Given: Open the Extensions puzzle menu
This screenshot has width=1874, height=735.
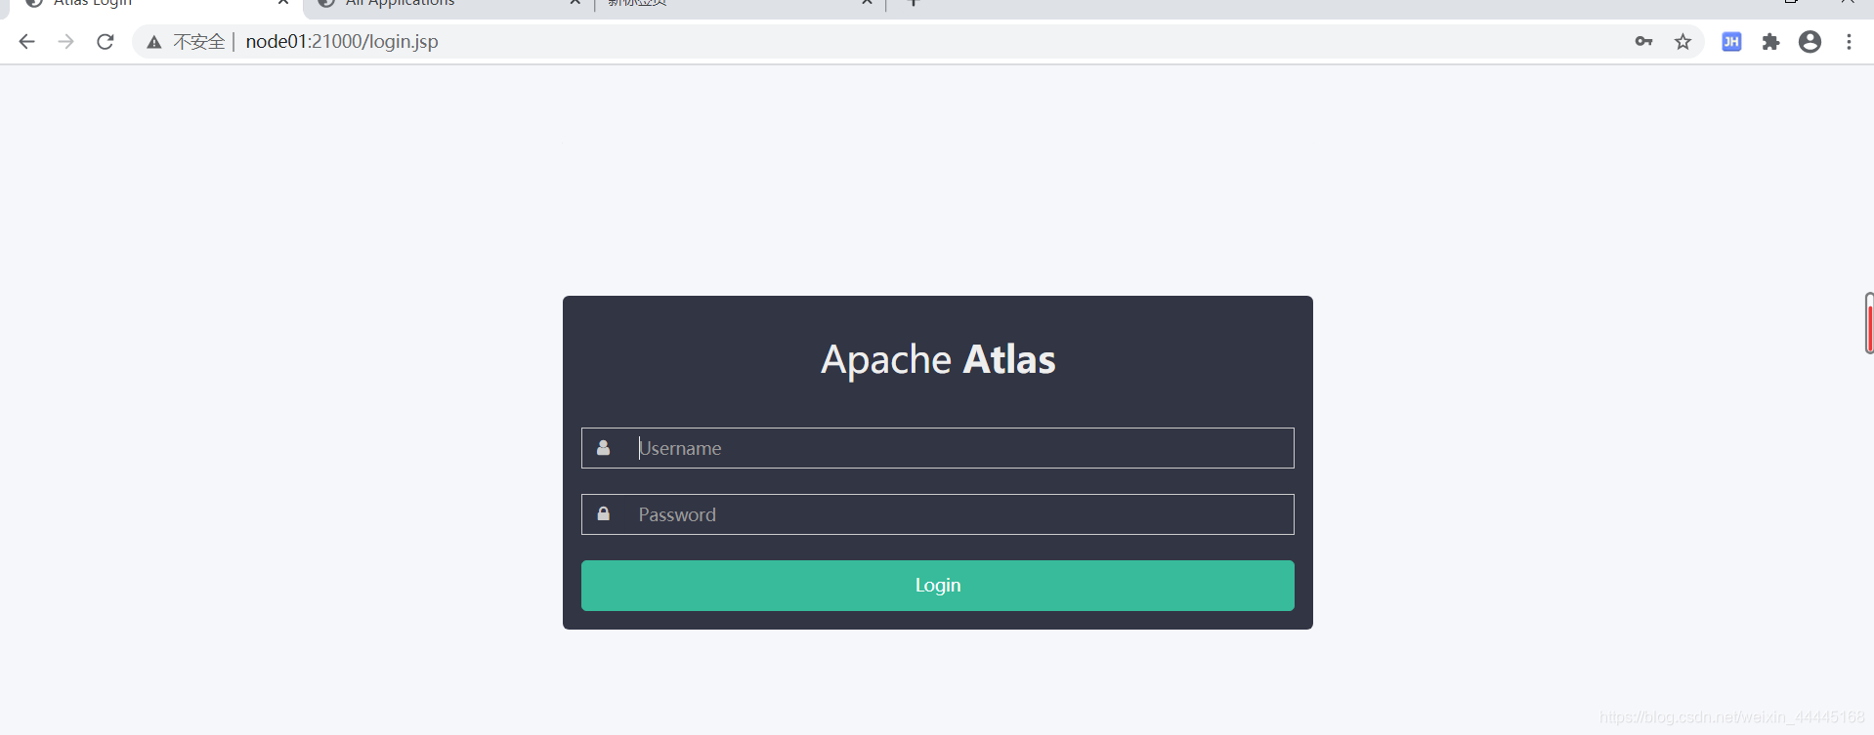Looking at the screenshot, I should [x=1770, y=42].
